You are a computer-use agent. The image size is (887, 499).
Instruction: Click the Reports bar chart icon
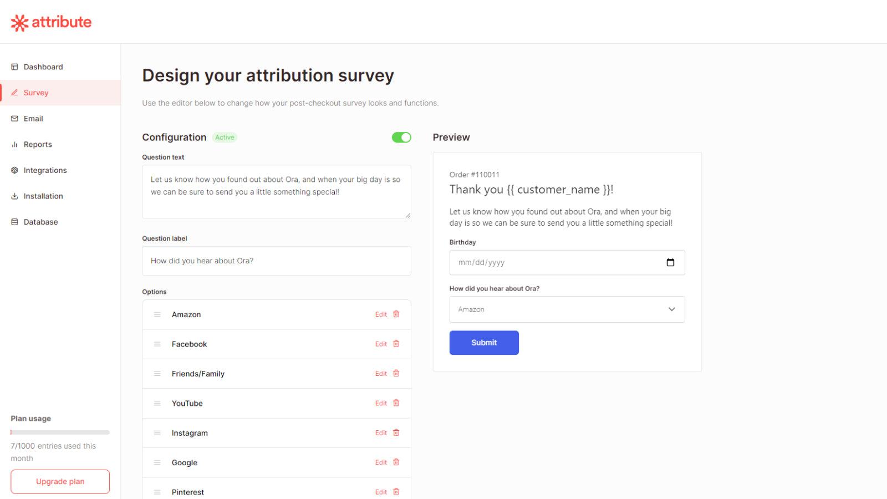[14, 144]
